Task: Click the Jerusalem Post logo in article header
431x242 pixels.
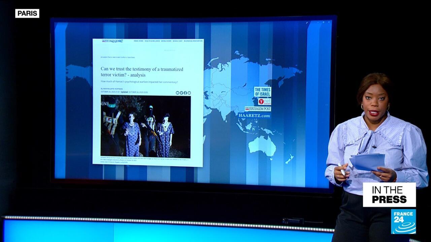Action: 112,41
